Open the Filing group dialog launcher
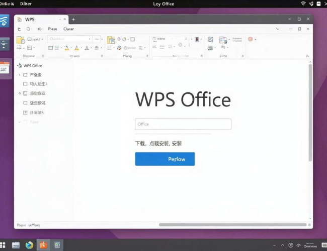This screenshot has height=251, width=327. coord(147,56)
